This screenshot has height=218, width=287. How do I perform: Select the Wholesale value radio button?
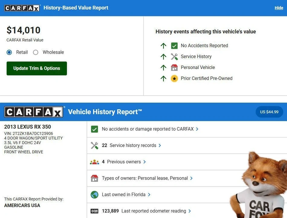tap(35, 52)
